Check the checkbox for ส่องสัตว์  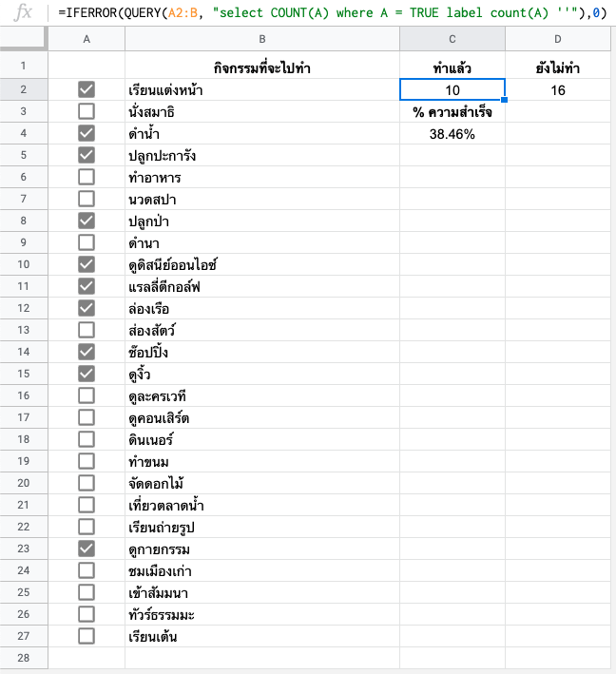[x=87, y=330]
